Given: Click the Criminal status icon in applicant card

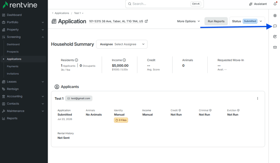Looking at the screenshot, I should click(x=210, y=110).
